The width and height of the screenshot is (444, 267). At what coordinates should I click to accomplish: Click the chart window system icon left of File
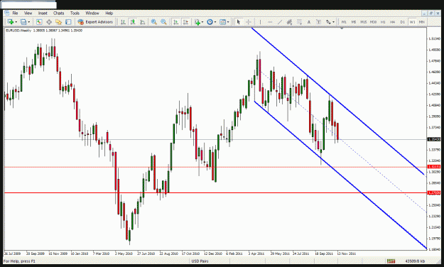(x=7, y=13)
